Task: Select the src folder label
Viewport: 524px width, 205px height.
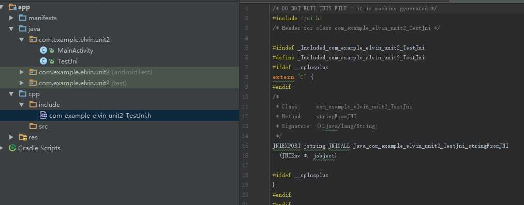Action: coord(43,127)
